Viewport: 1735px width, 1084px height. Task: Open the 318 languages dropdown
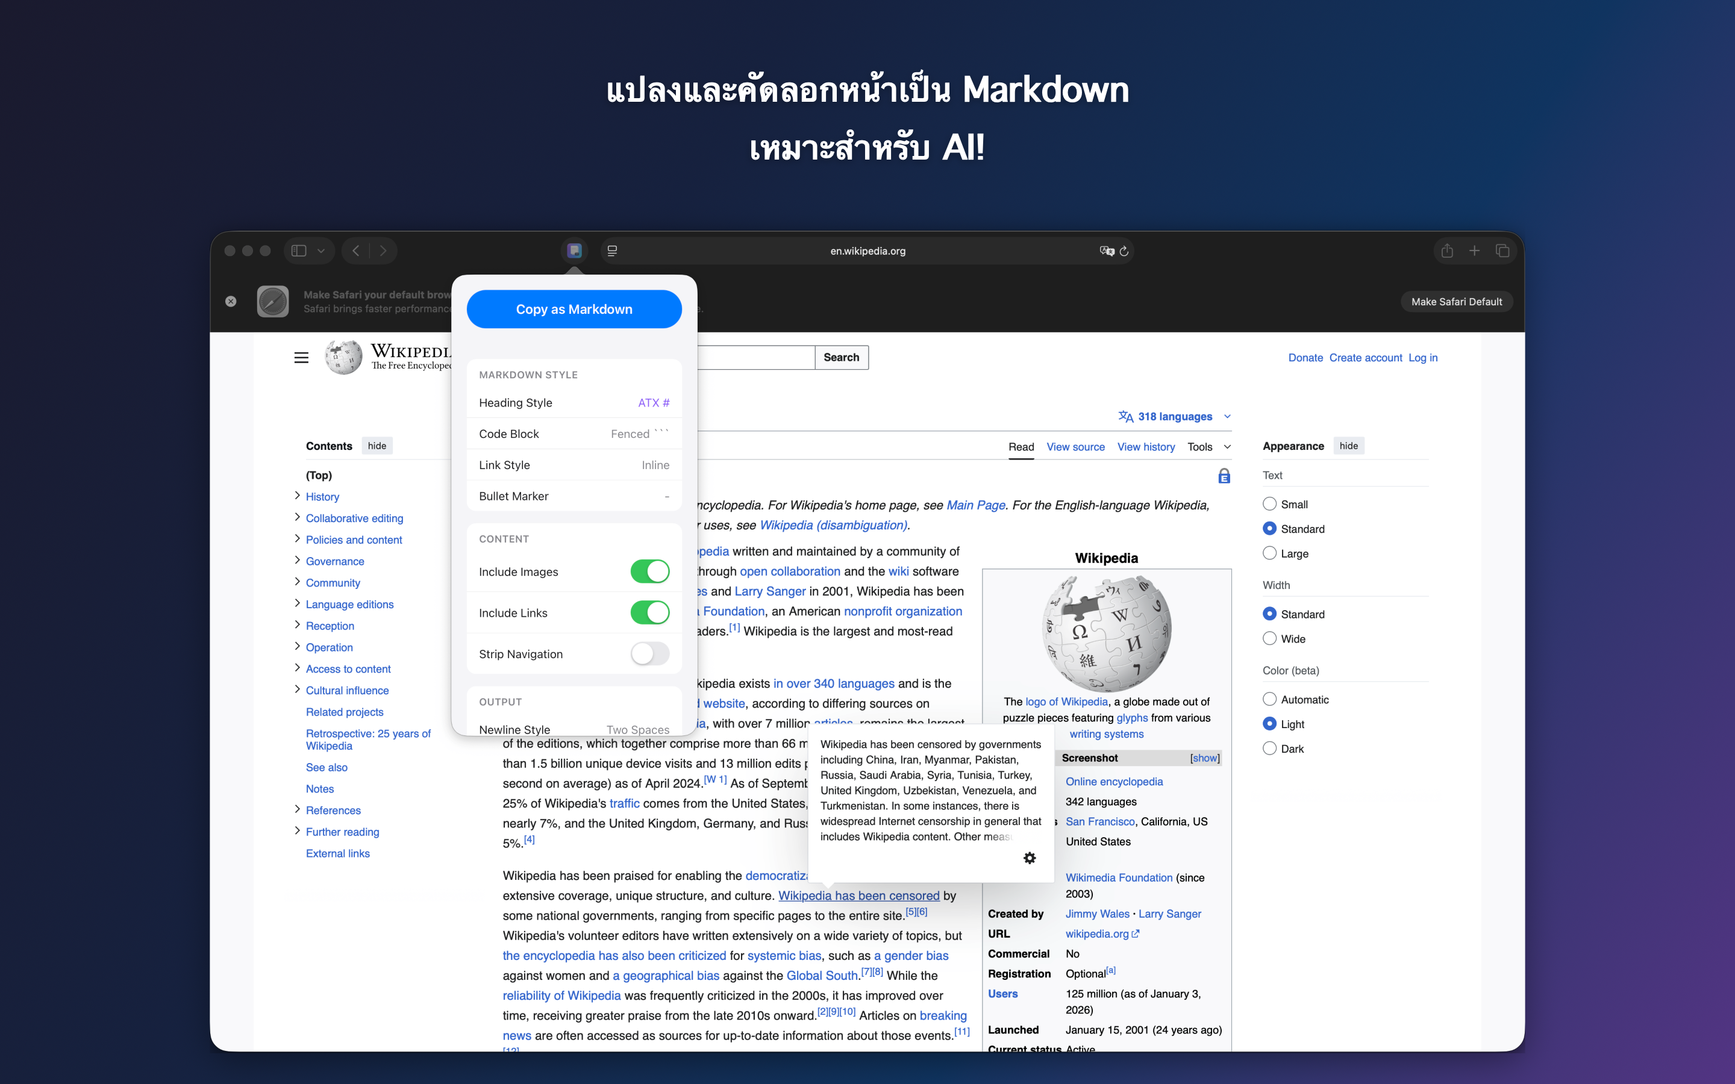pos(1174,417)
